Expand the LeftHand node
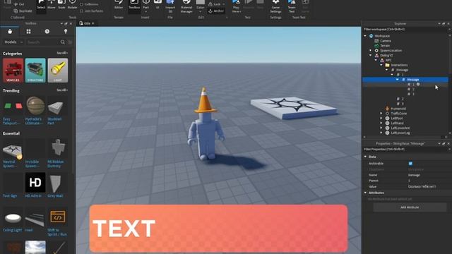This screenshot has height=254, width=452. pyautogui.click(x=381, y=123)
